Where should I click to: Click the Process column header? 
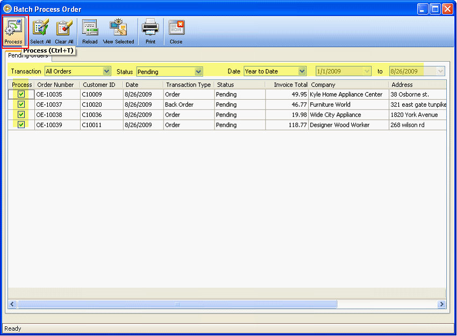(x=22, y=84)
